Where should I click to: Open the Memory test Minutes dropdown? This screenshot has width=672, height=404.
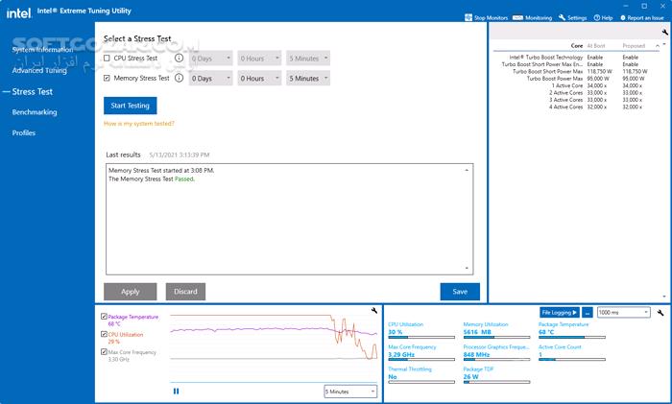(308, 79)
